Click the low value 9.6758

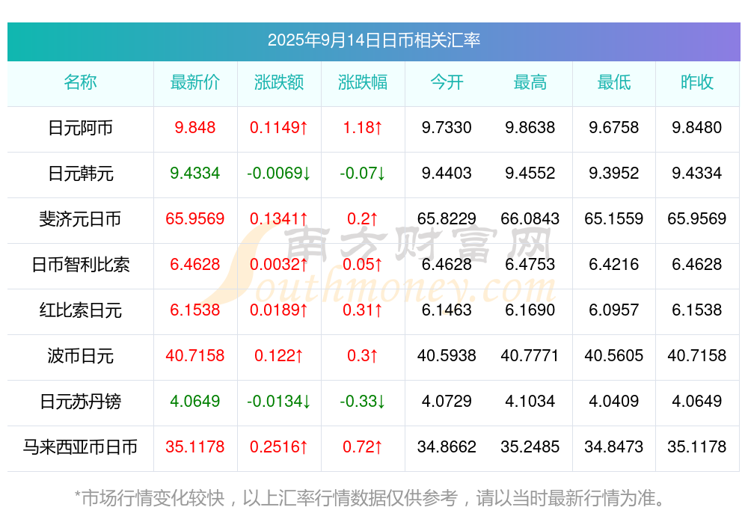point(614,127)
